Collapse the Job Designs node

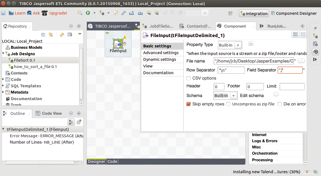[3, 54]
